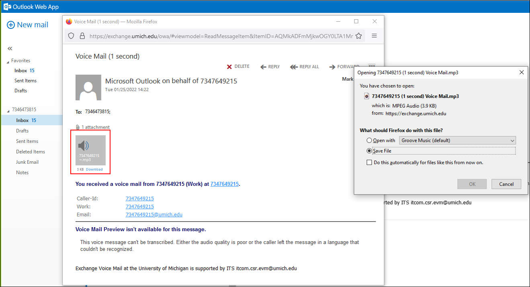The image size is (530, 287).
Task: Collapse the folder pane with double chevron
Action: click(10, 48)
